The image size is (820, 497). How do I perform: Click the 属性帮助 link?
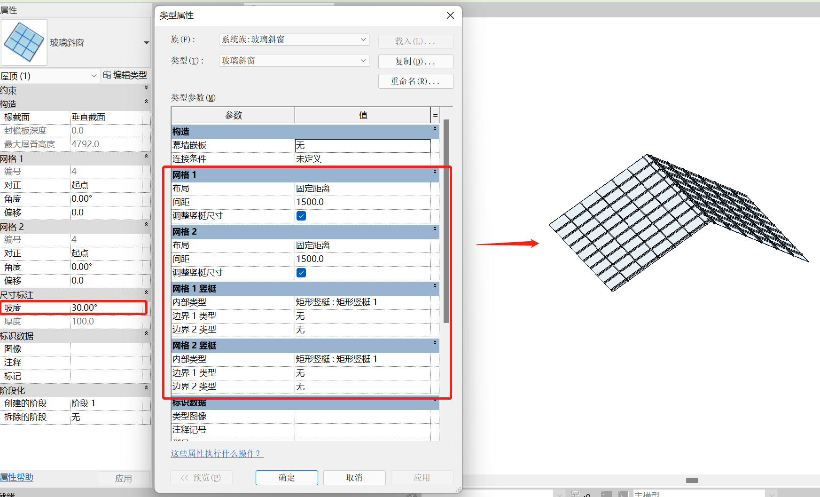point(17,477)
